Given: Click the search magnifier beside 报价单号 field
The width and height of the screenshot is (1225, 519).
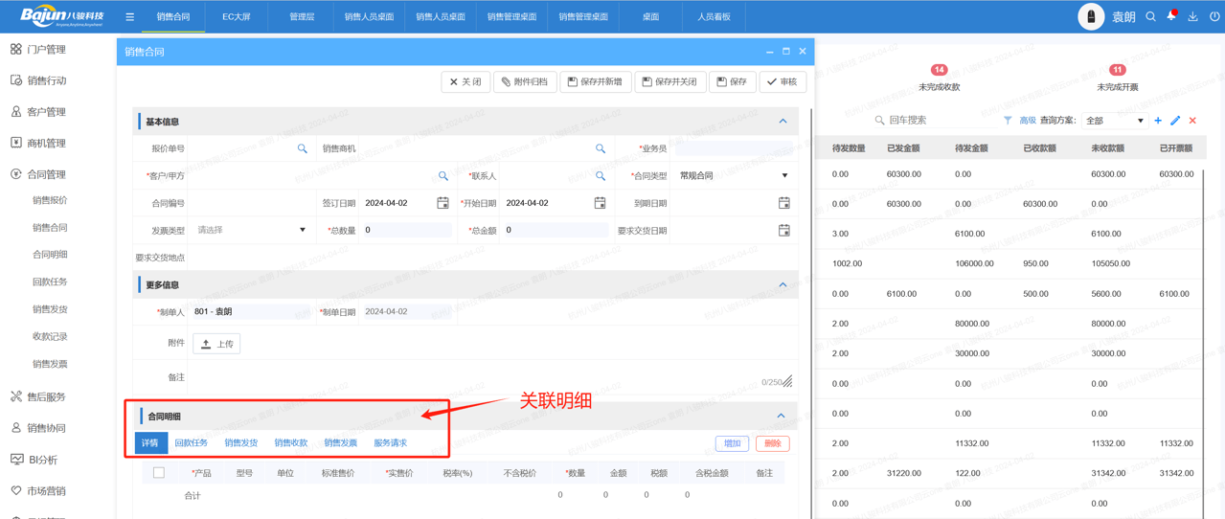Looking at the screenshot, I should pyautogui.click(x=303, y=149).
